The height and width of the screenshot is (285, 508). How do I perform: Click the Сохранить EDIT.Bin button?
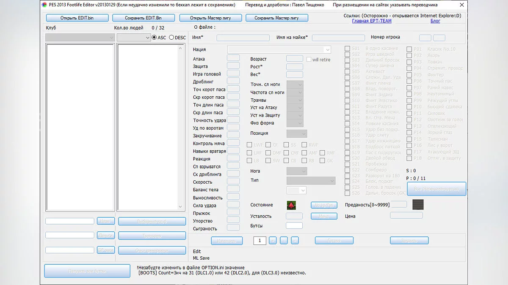point(143,18)
